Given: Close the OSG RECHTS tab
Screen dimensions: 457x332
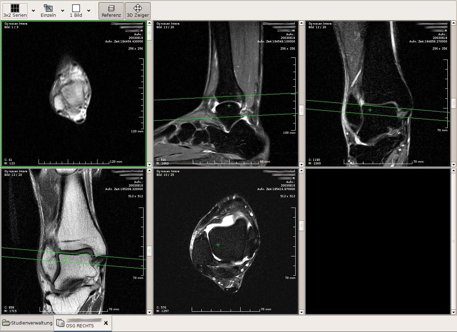Looking at the screenshot, I should [x=106, y=323].
